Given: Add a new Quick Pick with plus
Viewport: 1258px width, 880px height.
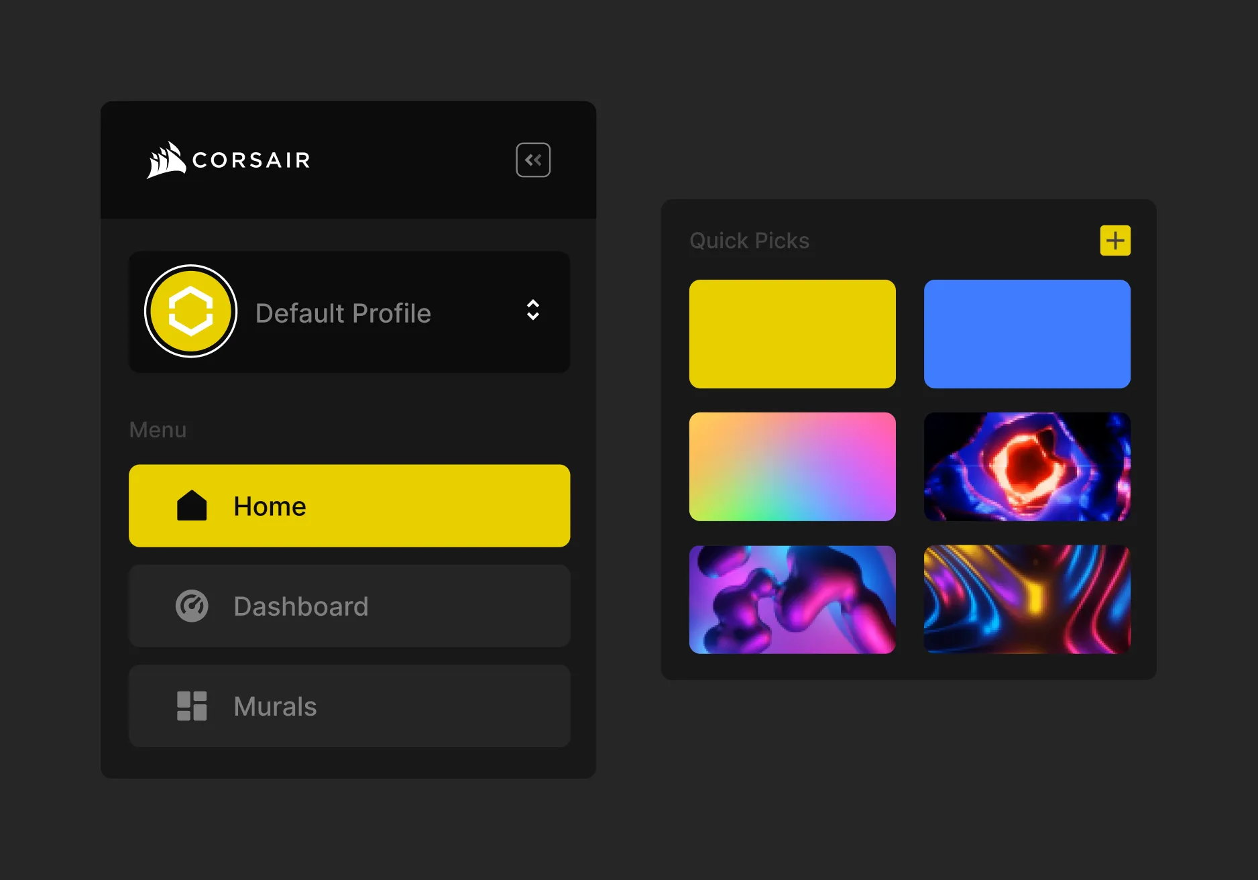Looking at the screenshot, I should click(x=1114, y=241).
